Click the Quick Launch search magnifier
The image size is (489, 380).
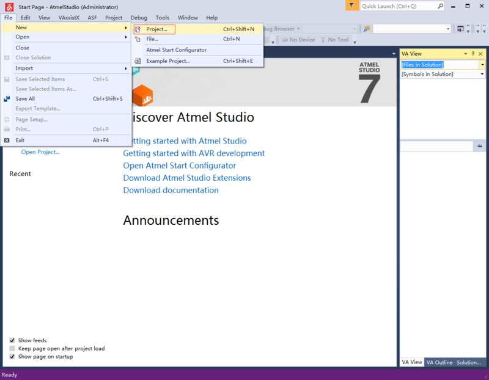pyautogui.click(x=440, y=6)
